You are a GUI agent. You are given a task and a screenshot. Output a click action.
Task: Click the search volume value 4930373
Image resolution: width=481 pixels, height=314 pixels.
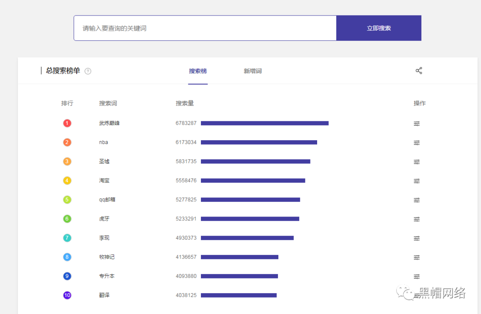click(186, 238)
